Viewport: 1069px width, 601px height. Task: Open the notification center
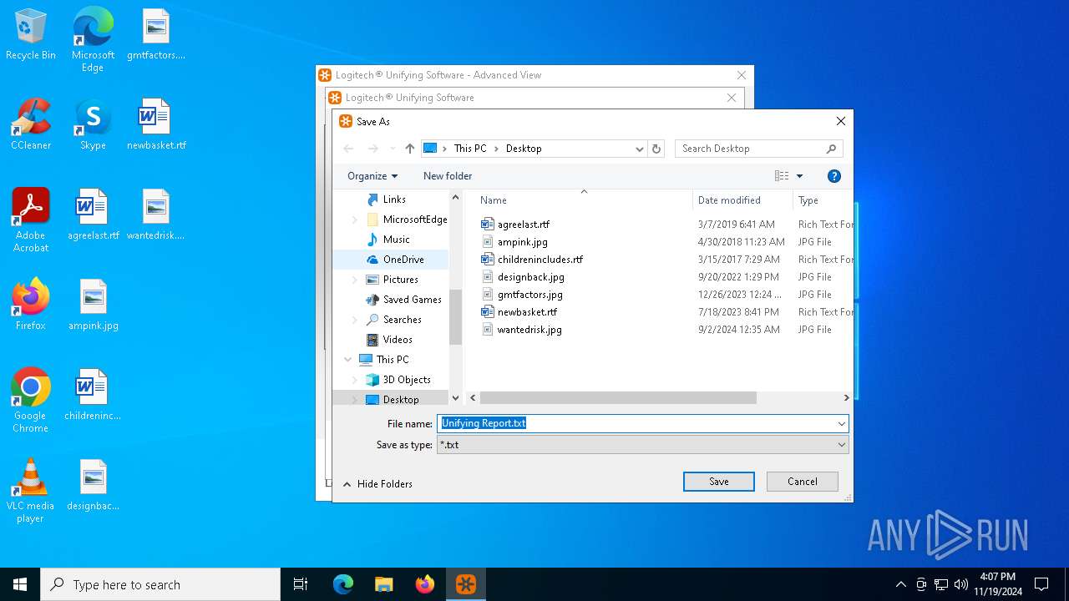coord(1041,584)
